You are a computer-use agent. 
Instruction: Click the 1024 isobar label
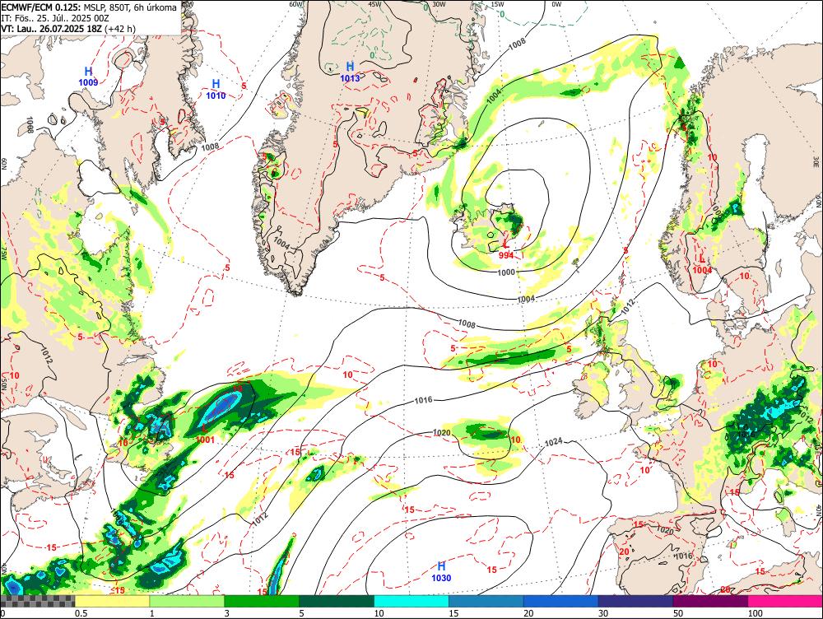pos(553,443)
